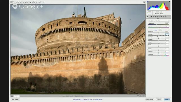Open the Lens Corrections panel tab
Screen dimensions: 181x102
coord(158,16)
